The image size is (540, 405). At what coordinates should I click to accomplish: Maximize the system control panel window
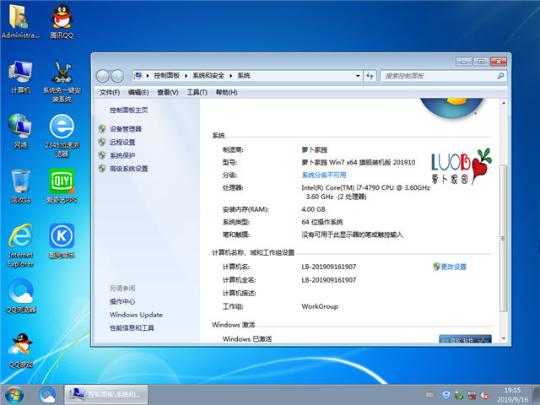(x=481, y=62)
